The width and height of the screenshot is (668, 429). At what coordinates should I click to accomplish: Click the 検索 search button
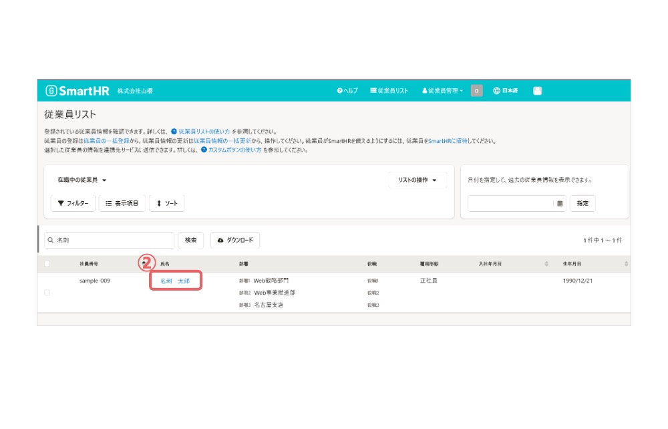pyautogui.click(x=190, y=241)
